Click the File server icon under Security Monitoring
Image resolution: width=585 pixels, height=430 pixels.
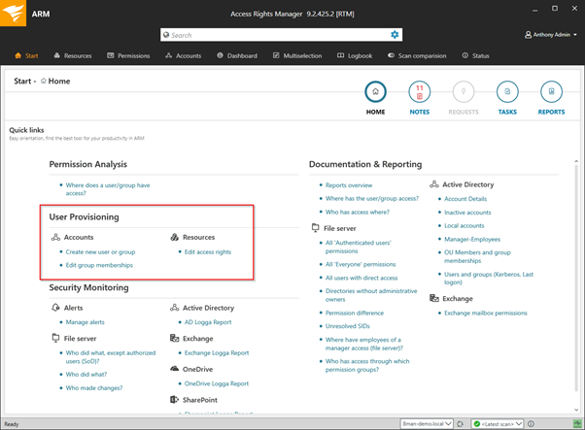[55, 338]
